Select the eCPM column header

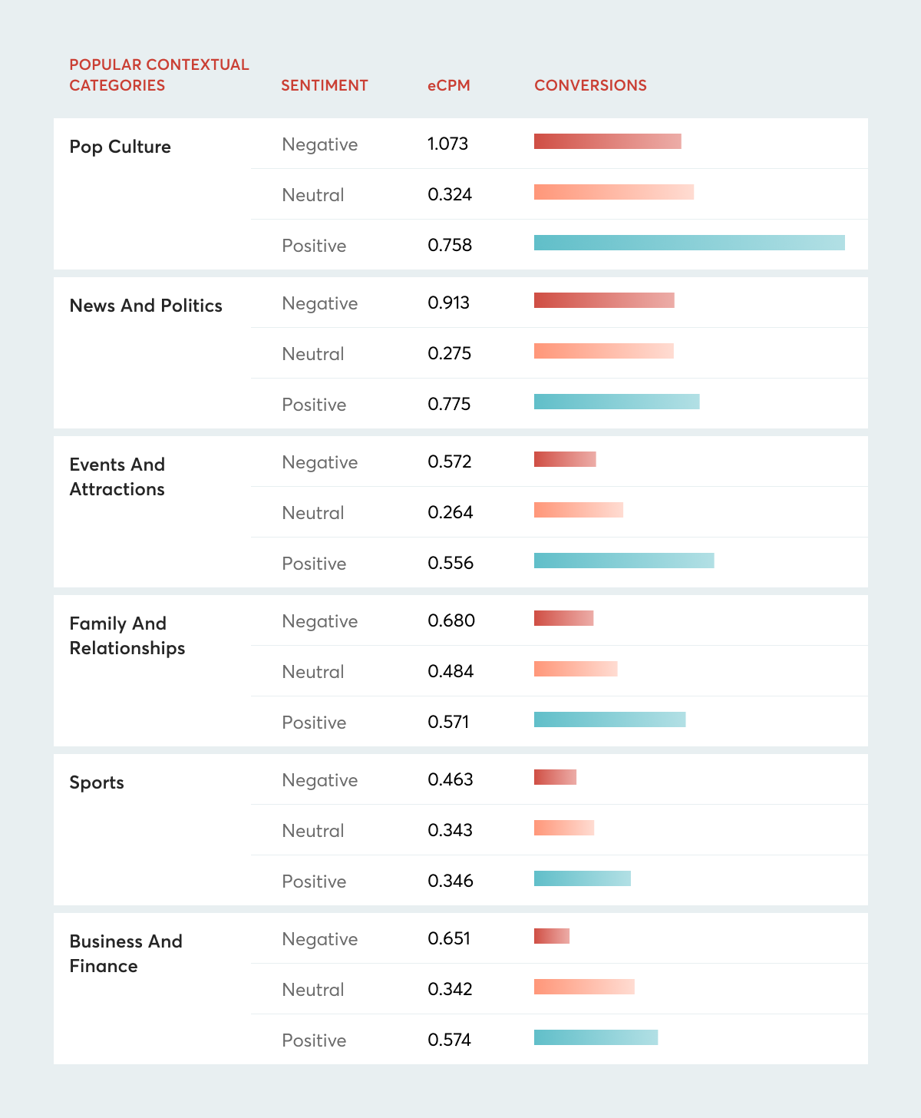[449, 85]
